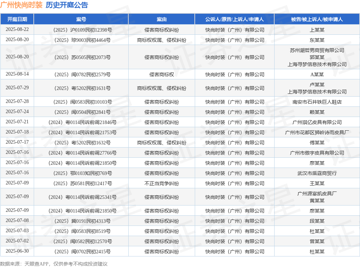Click date 2025-07-08
The width and height of the screenshot is (360, 267).
tap(17, 220)
